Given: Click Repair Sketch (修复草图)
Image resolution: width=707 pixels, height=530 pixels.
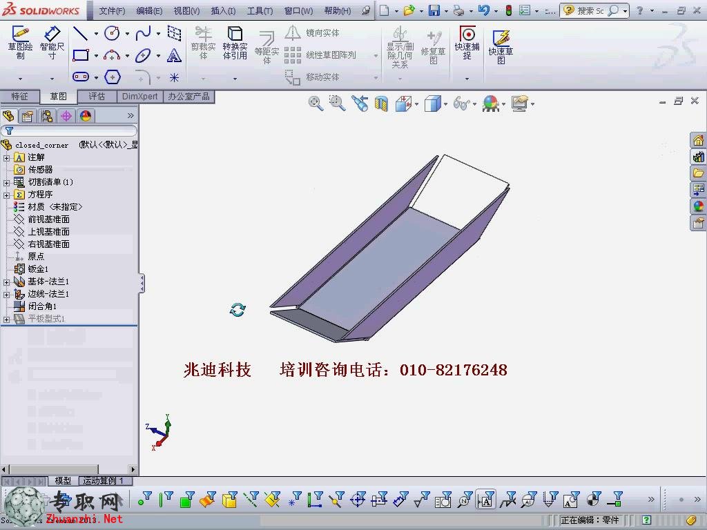Looking at the screenshot, I should (x=434, y=48).
